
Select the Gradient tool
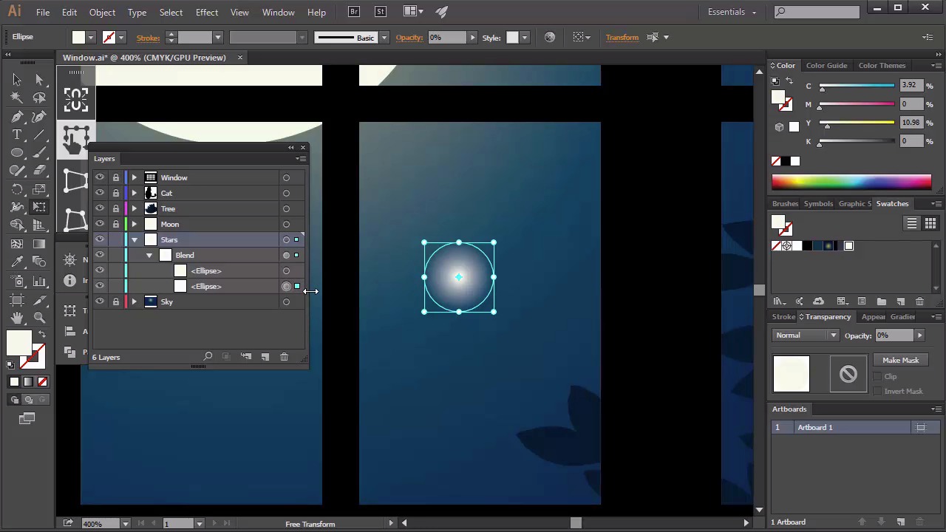point(40,244)
